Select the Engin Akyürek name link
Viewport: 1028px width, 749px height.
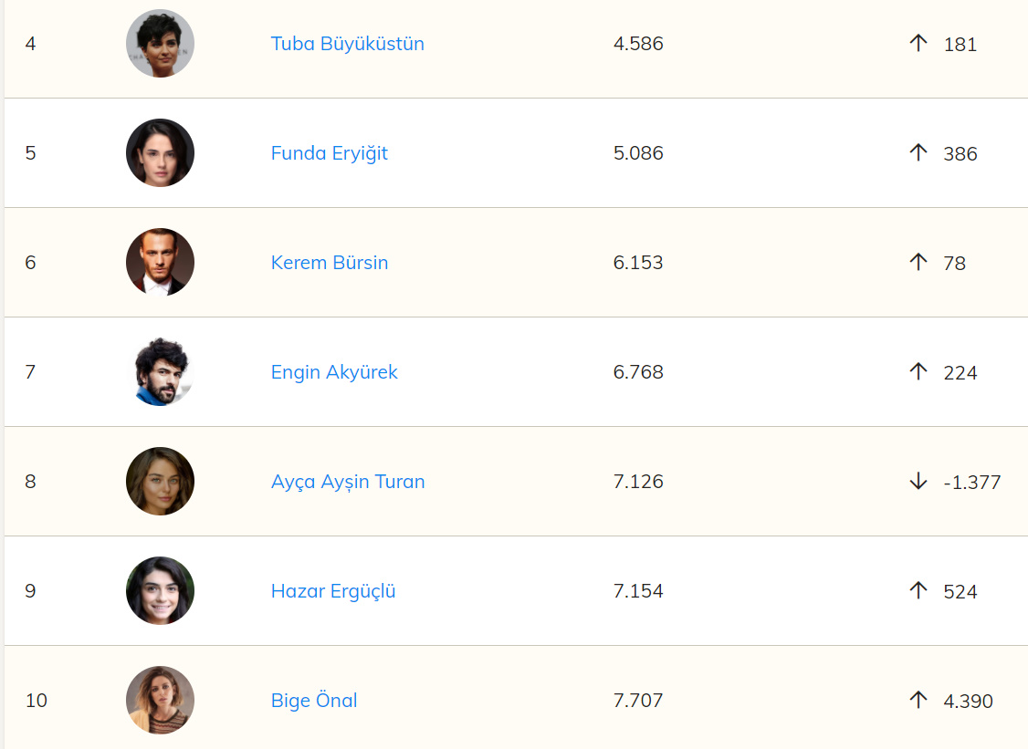coord(334,372)
